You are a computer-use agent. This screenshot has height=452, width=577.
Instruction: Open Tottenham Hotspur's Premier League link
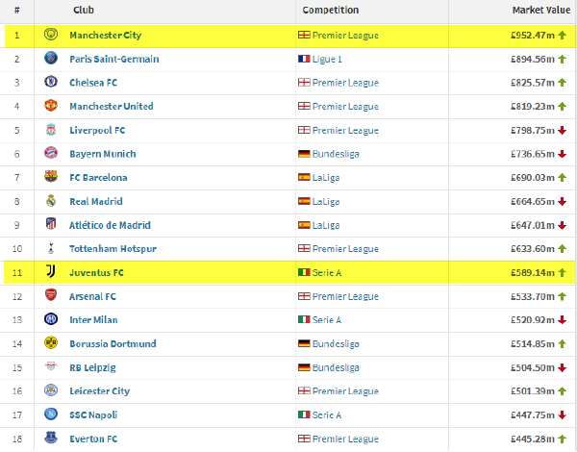(345, 249)
